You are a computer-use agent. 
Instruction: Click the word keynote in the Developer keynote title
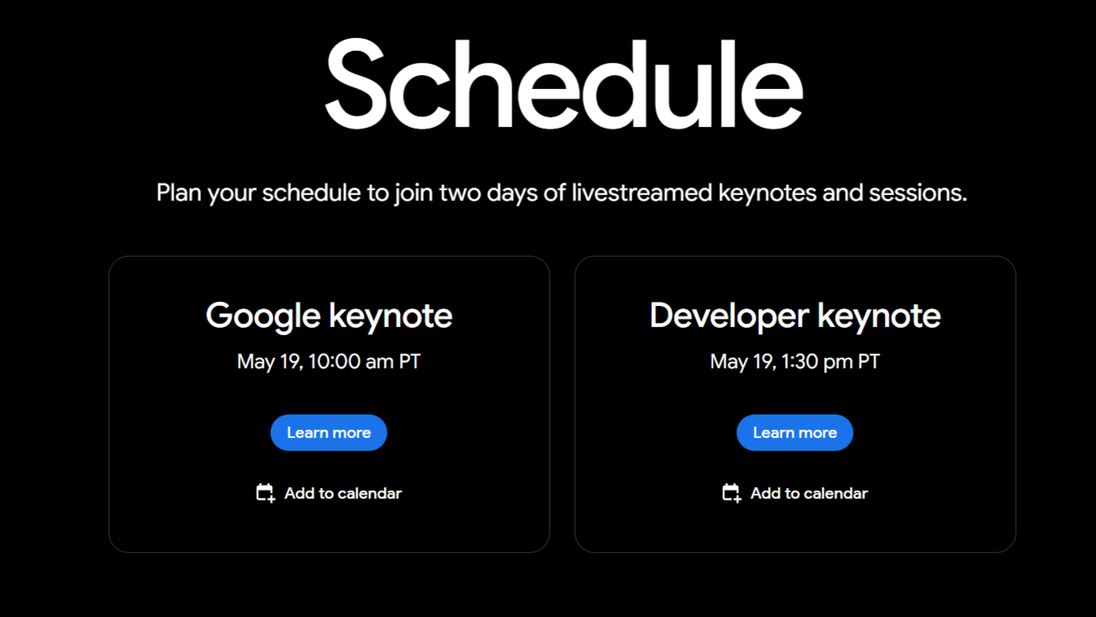[880, 316]
